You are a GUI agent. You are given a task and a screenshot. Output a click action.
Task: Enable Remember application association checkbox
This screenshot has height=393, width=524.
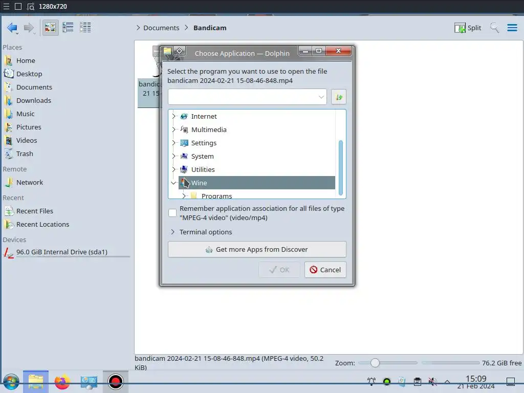tap(172, 213)
